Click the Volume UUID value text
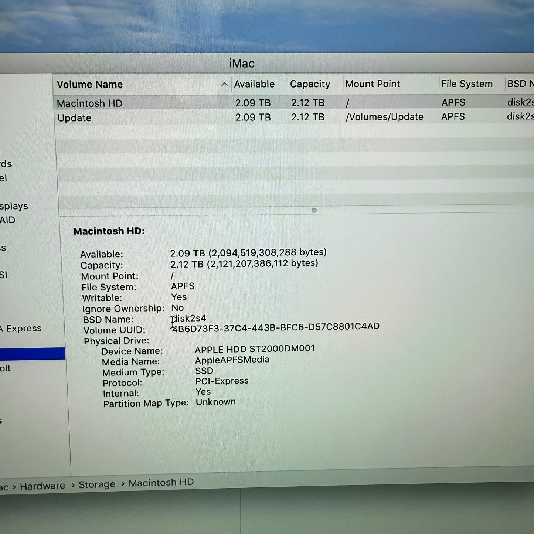The height and width of the screenshot is (534, 534). (x=276, y=327)
